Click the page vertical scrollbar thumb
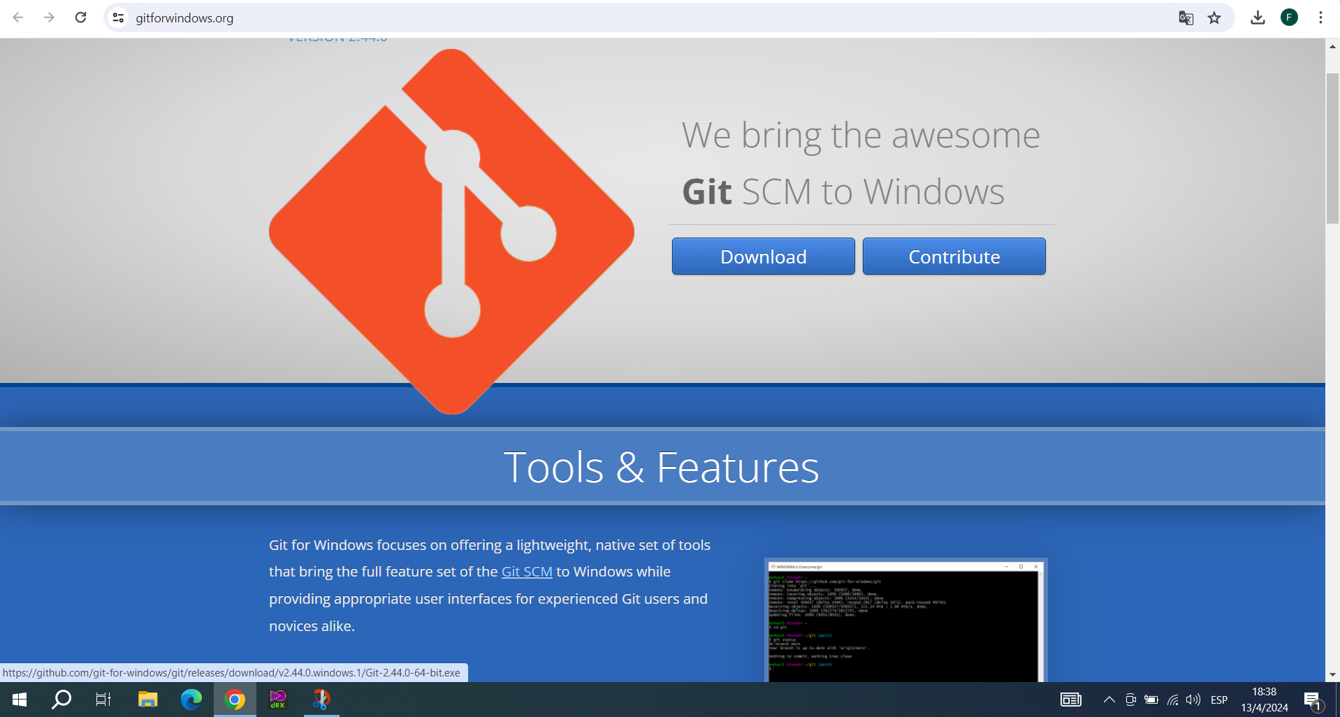The height and width of the screenshot is (717, 1340). pyautogui.click(x=1332, y=147)
